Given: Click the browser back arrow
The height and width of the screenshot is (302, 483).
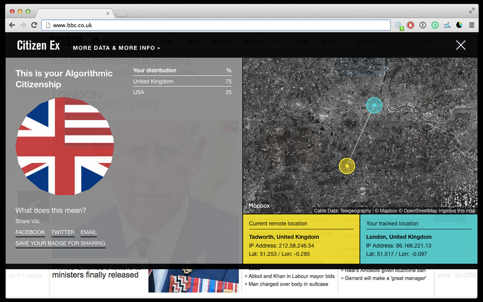Looking at the screenshot, I should click(12, 25).
